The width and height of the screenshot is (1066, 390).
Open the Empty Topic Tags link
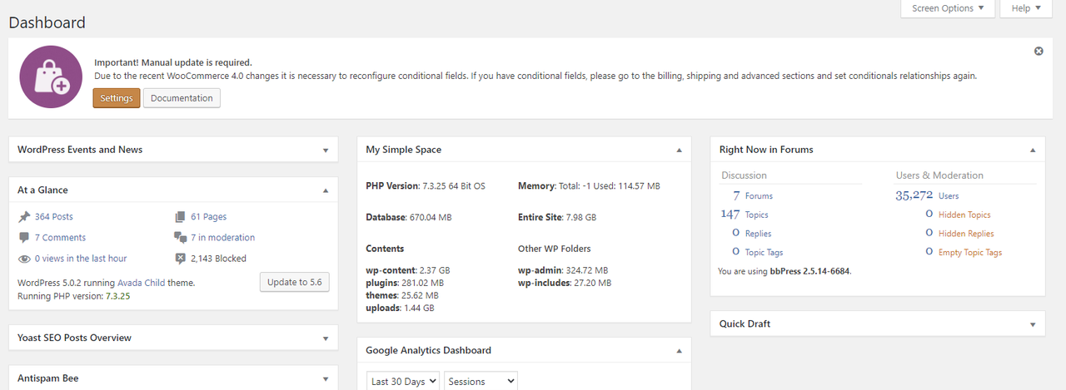pos(970,252)
